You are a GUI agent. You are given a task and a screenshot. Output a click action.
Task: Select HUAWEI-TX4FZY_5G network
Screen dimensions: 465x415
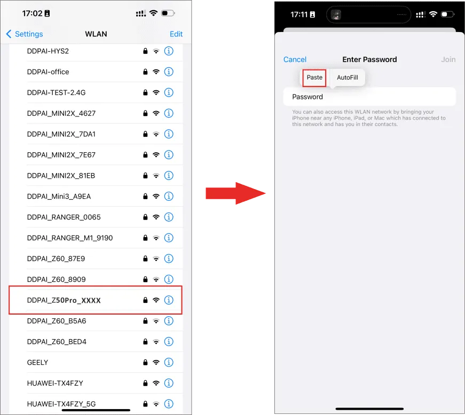click(x=96, y=404)
